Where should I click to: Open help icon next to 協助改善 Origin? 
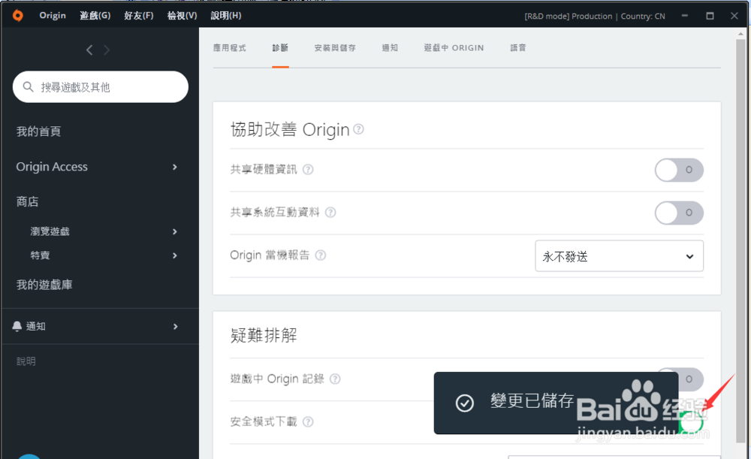[x=358, y=129]
